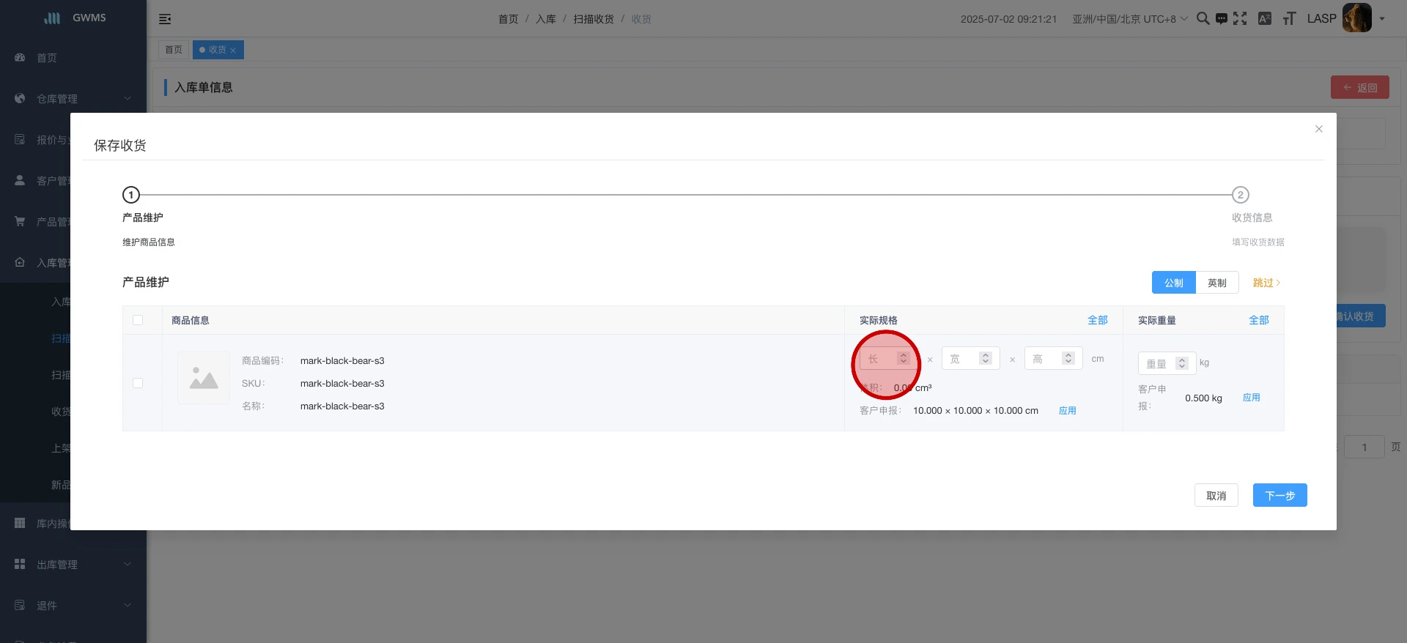Toggle fullscreen mode icon
1407x643 pixels.
tap(1240, 18)
